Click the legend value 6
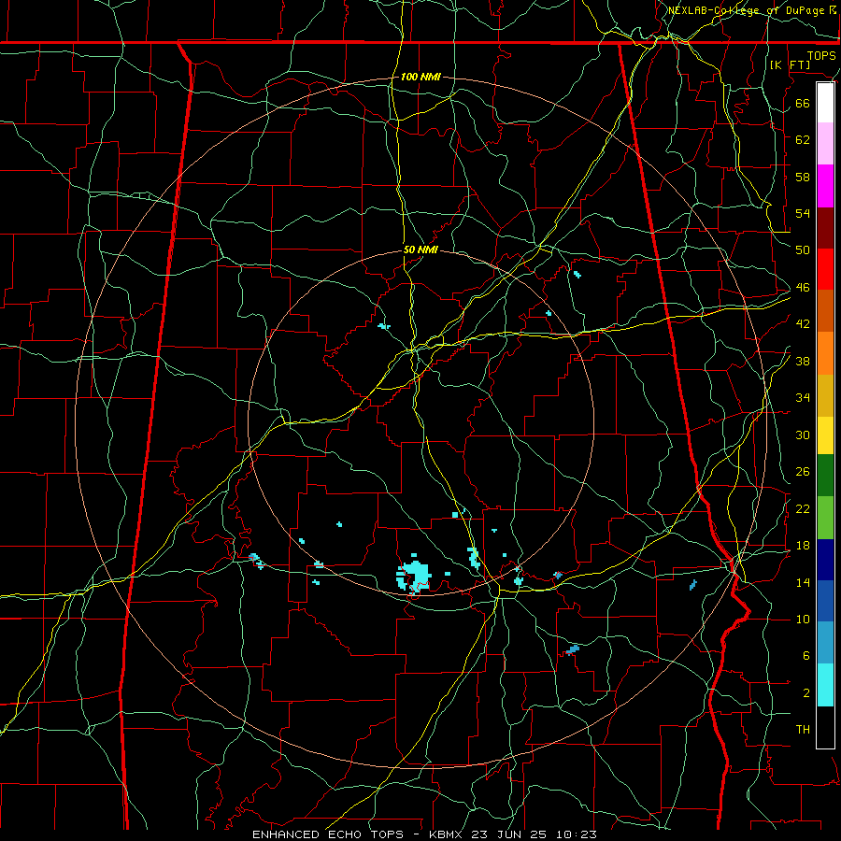The width and height of the screenshot is (841, 841). [805, 656]
